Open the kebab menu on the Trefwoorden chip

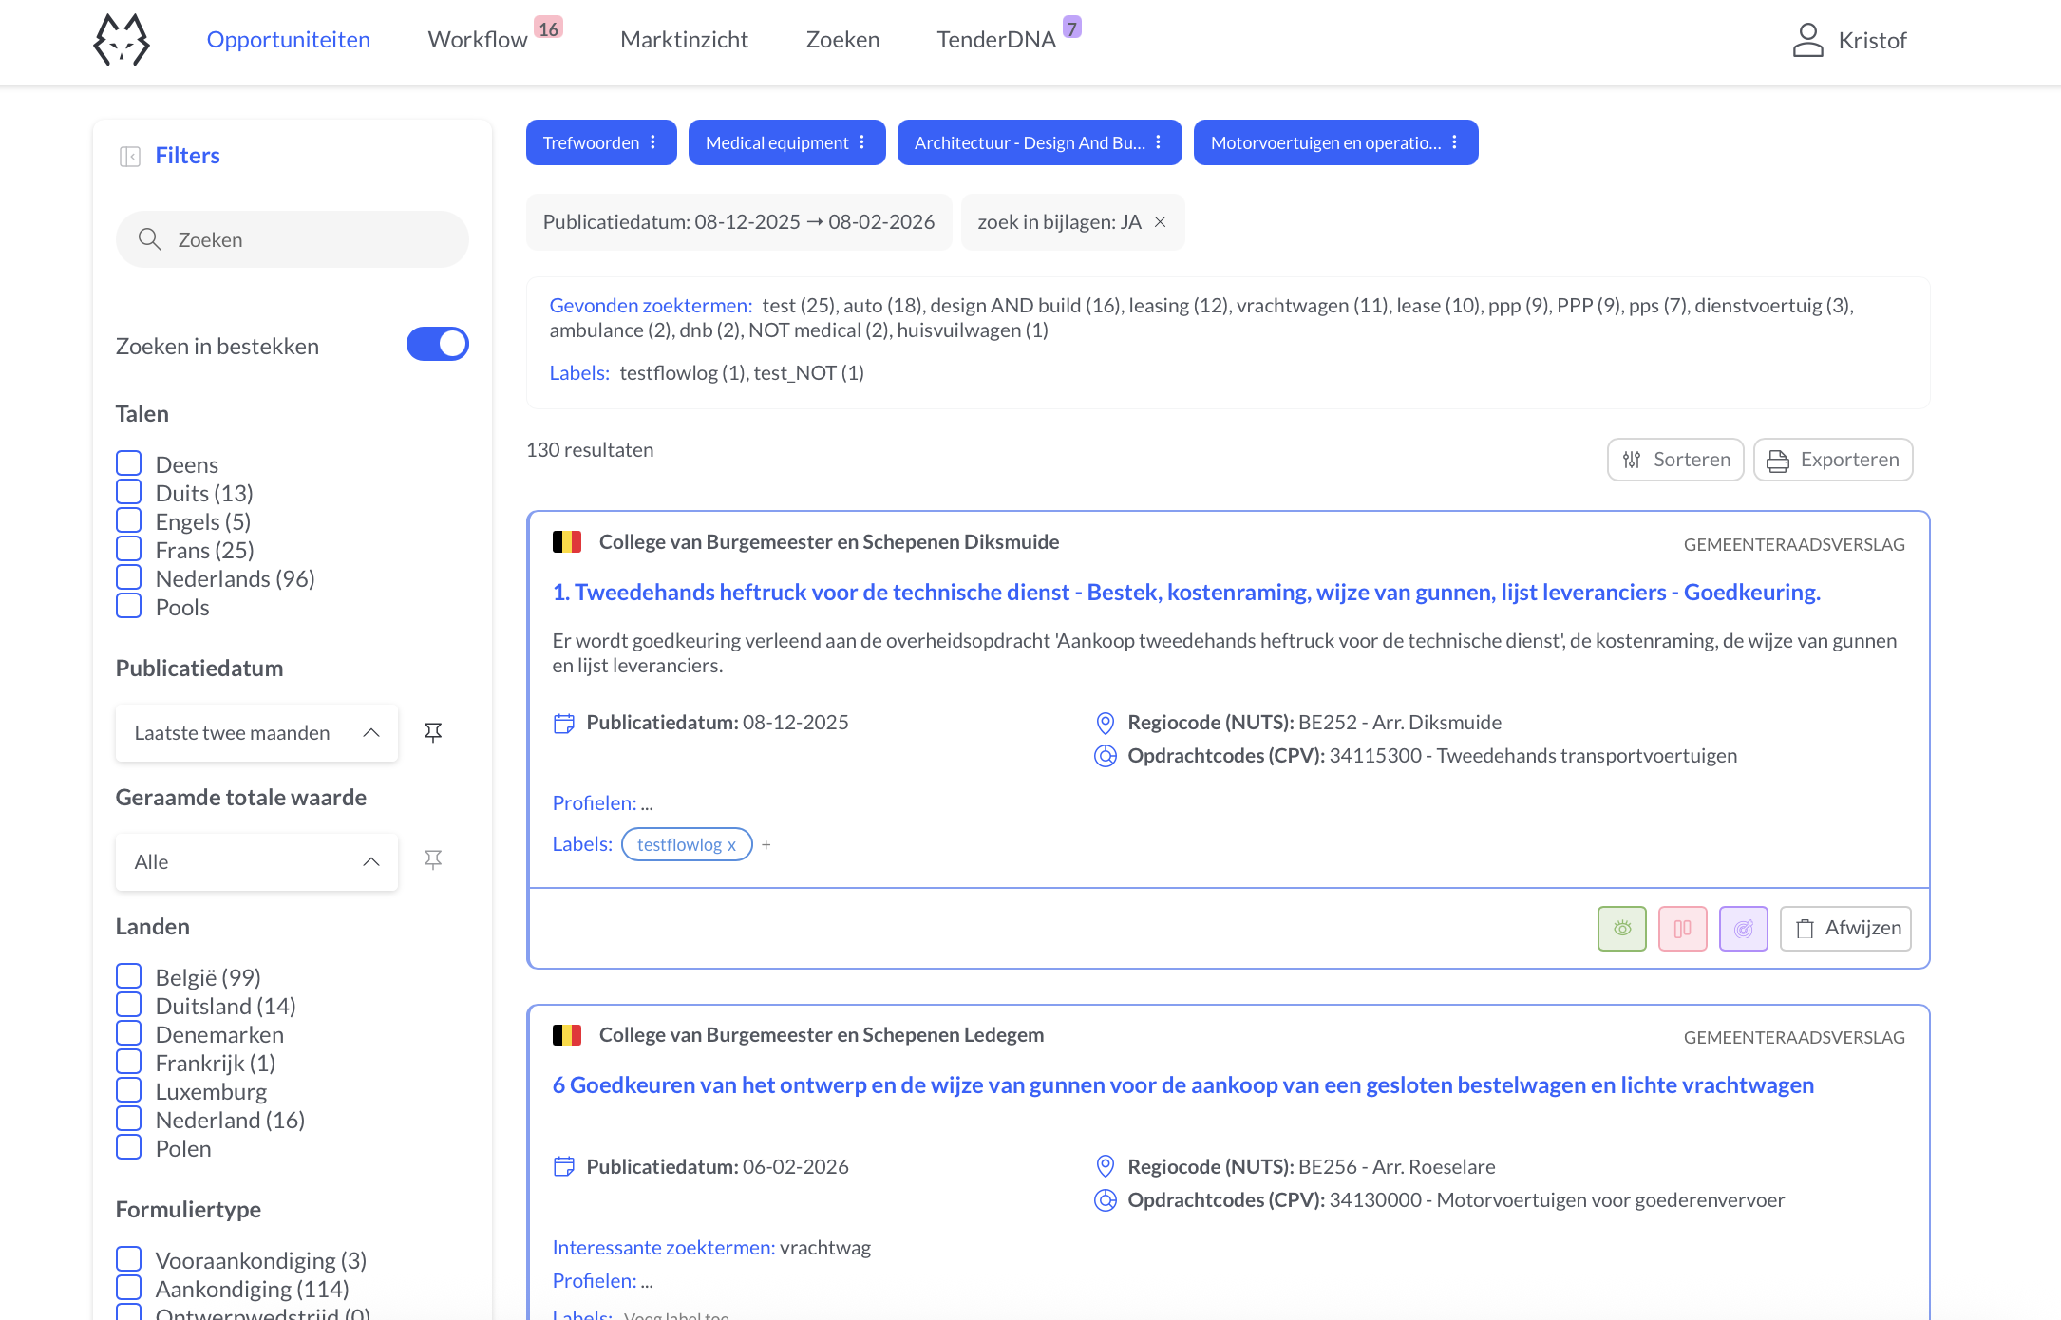tap(652, 141)
